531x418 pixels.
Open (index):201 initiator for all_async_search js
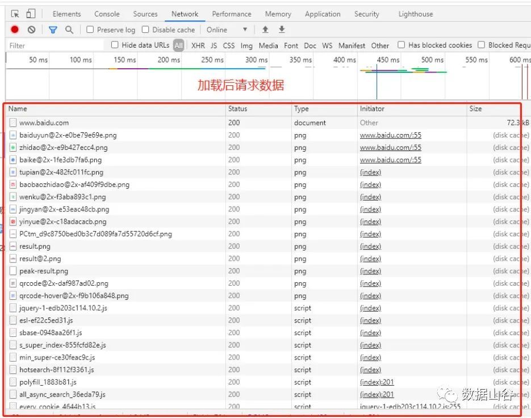point(377,394)
